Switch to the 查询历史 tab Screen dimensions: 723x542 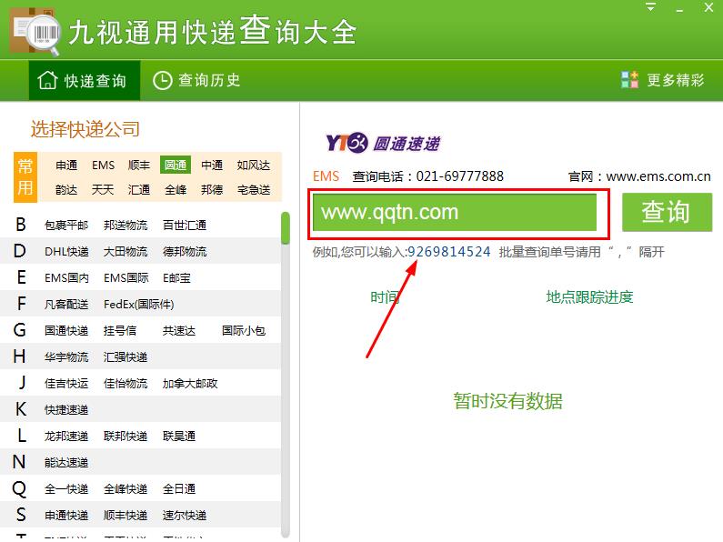pos(196,80)
